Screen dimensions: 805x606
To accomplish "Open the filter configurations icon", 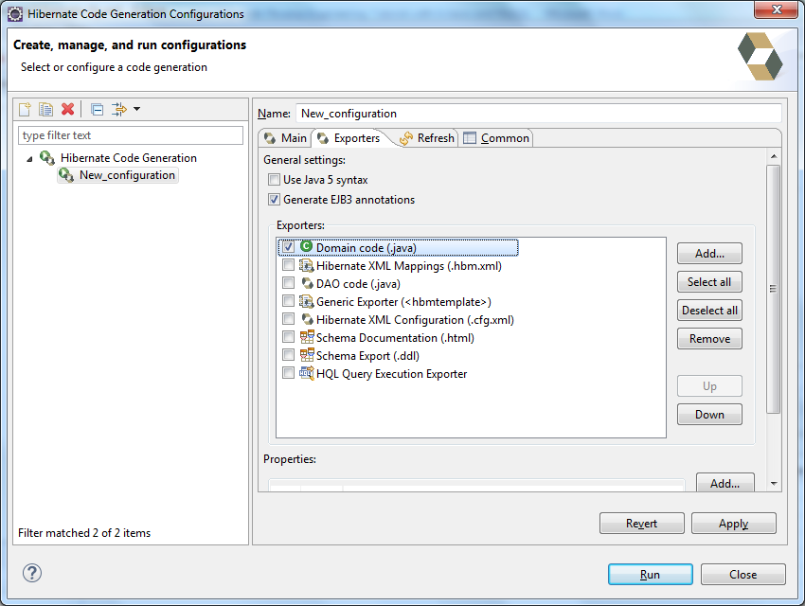I will click(x=119, y=109).
